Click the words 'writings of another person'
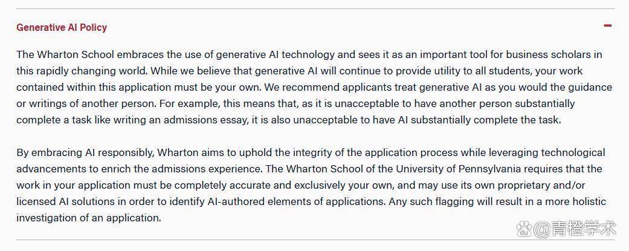629x251 pixels. 91,103
